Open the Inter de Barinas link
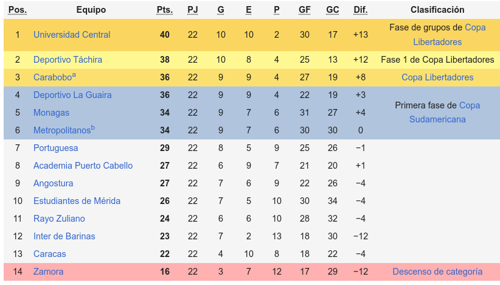Image resolution: width=500 pixels, height=285 pixels. pyautogui.click(x=64, y=236)
